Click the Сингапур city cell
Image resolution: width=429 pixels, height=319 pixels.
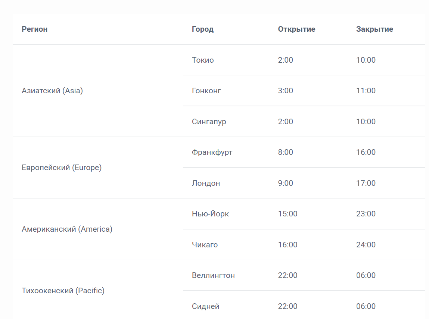click(x=209, y=122)
